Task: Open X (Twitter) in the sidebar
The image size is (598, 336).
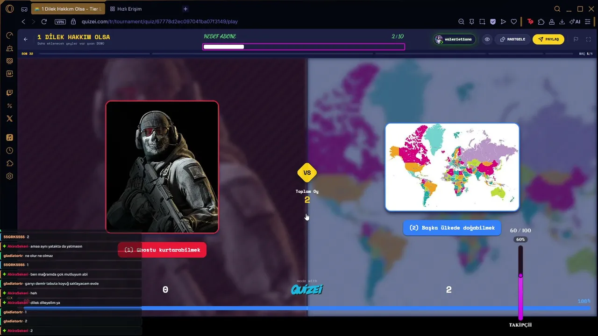Action: click(x=9, y=119)
